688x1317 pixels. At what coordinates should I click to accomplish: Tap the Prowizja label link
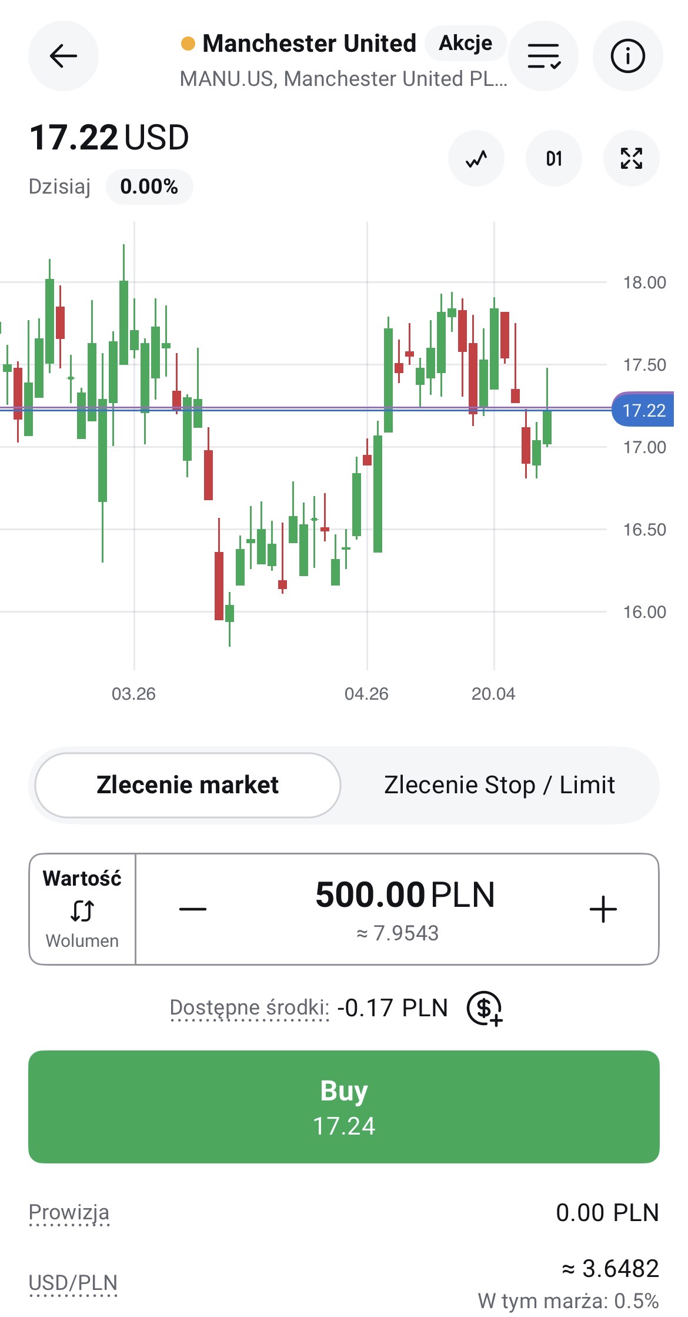(x=69, y=1213)
